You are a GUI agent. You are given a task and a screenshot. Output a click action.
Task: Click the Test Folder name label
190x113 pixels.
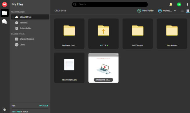[x=172, y=45]
